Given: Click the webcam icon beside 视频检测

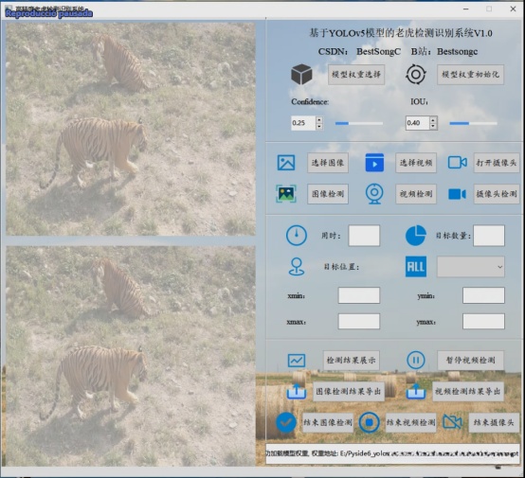Looking at the screenshot, I should click(x=374, y=193).
